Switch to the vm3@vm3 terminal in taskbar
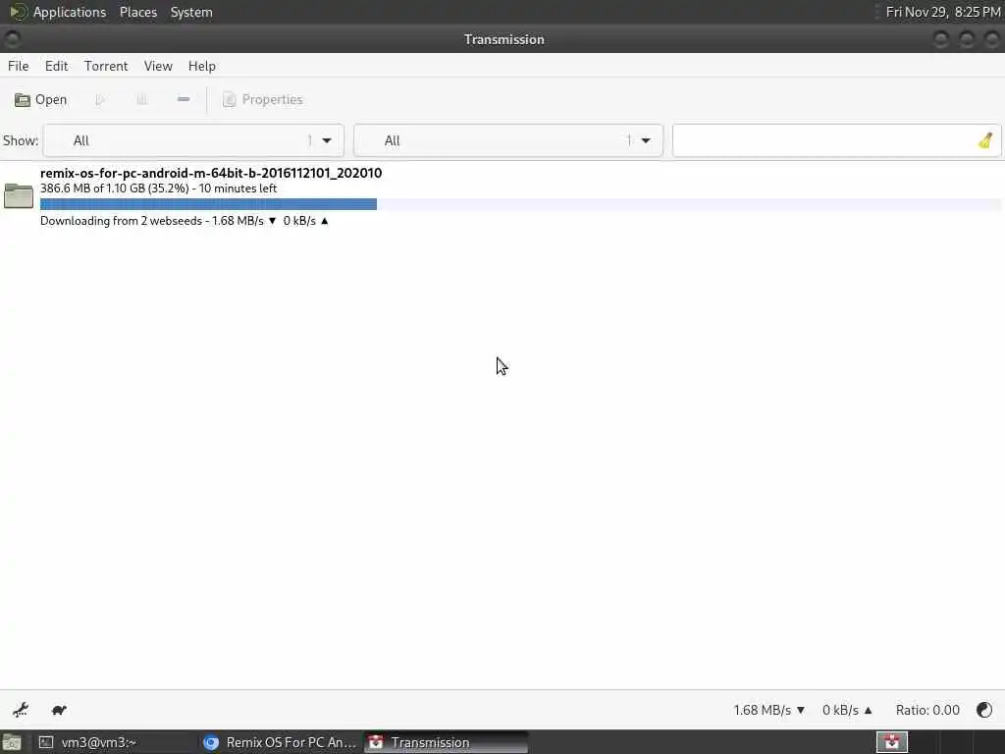The width and height of the screenshot is (1005, 754). 114,742
